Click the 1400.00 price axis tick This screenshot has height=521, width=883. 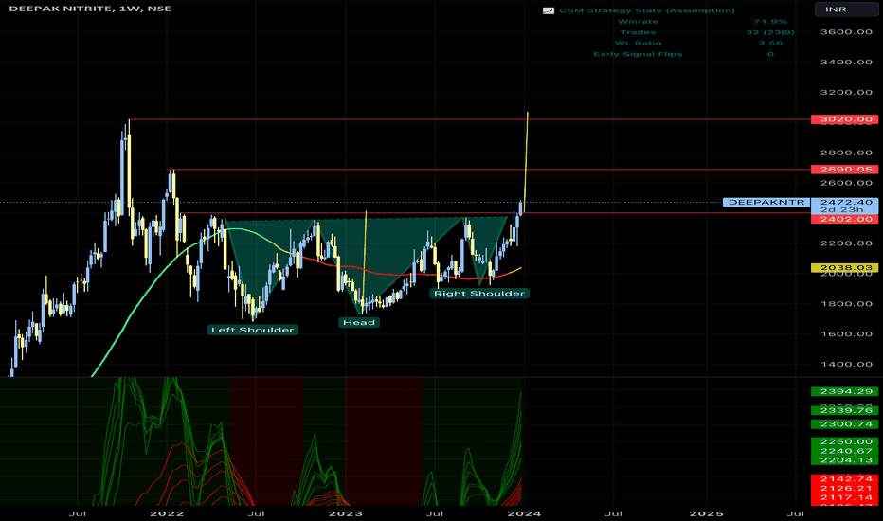pos(846,364)
